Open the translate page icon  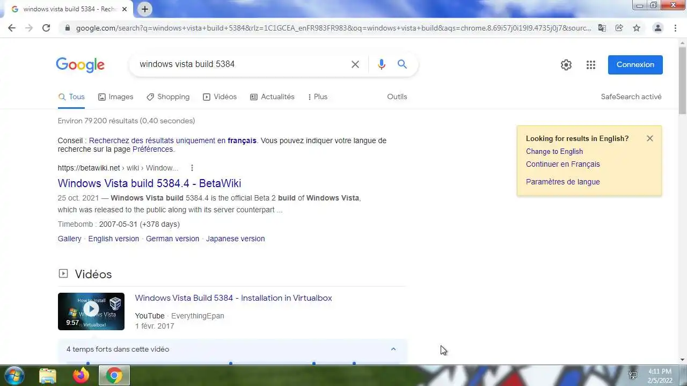(602, 28)
